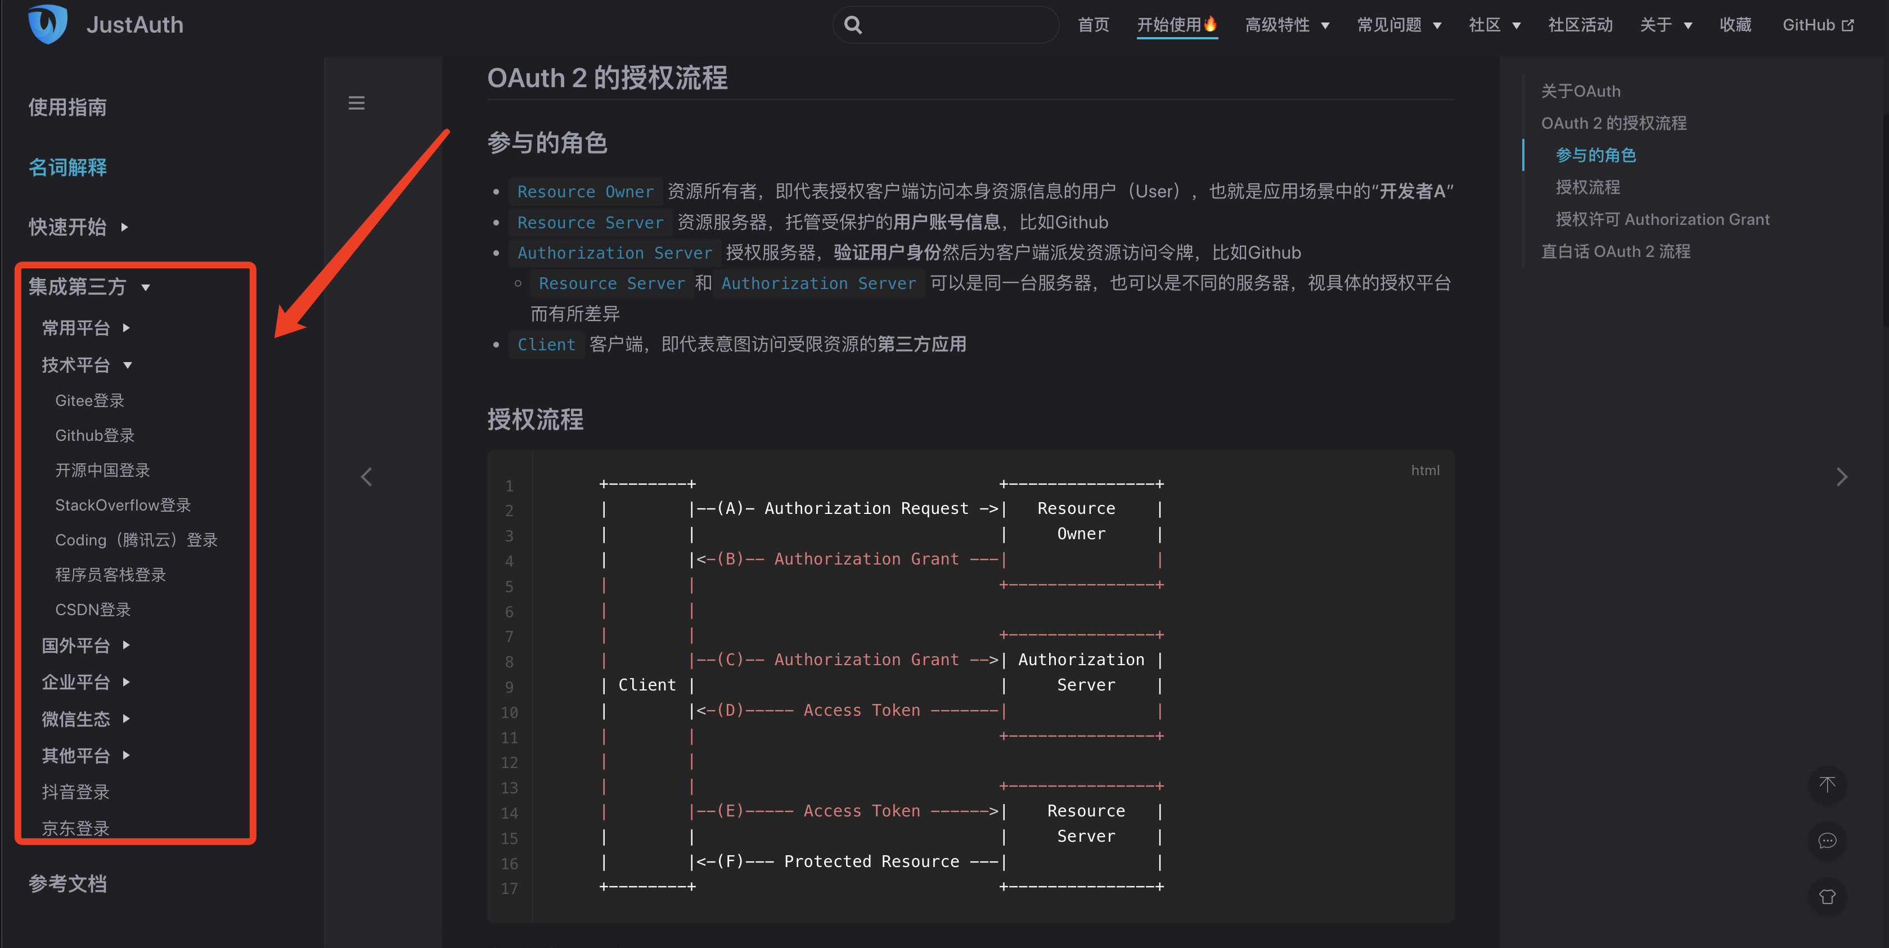Image resolution: width=1889 pixels, height=948 pixels.
Task: Jump to 授权许可 Authorization Grant outline entry
Action: 1662,219
